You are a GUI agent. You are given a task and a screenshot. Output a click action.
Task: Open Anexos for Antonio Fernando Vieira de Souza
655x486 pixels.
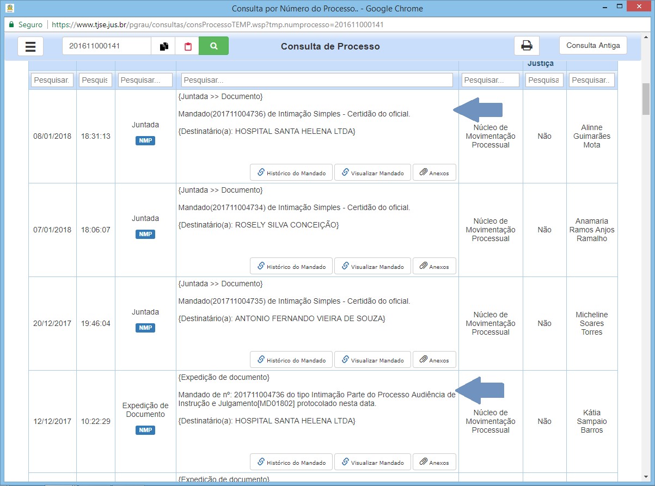[x=434, y=360]
